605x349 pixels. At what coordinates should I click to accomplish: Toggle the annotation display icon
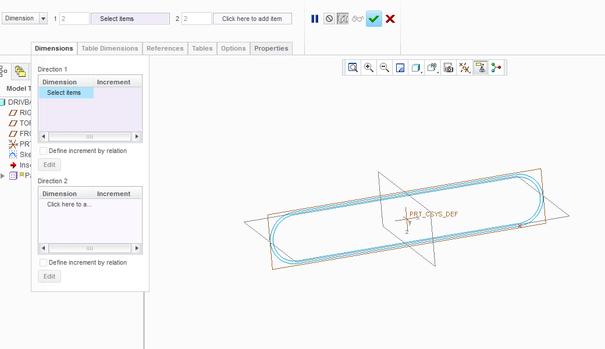pos(481,68)
